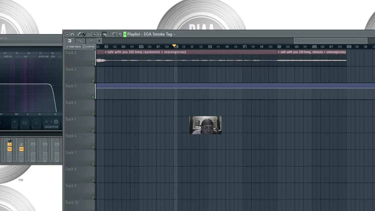375x211 pixels.
Task: Click the green Playlist play arrow
Action: point(125,34)
